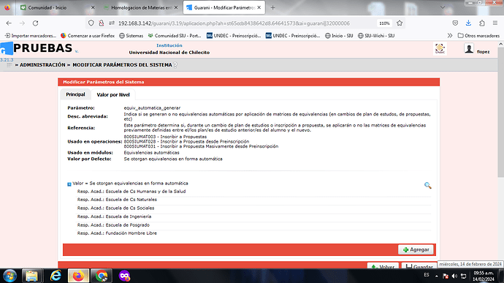
Task: Click the network tray icon
Action: point(464,276)
